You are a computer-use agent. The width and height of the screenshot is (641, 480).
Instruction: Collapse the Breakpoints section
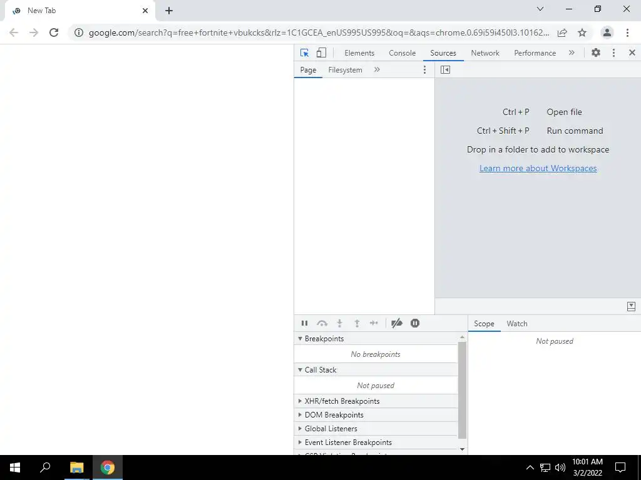[x=376, y=338]
